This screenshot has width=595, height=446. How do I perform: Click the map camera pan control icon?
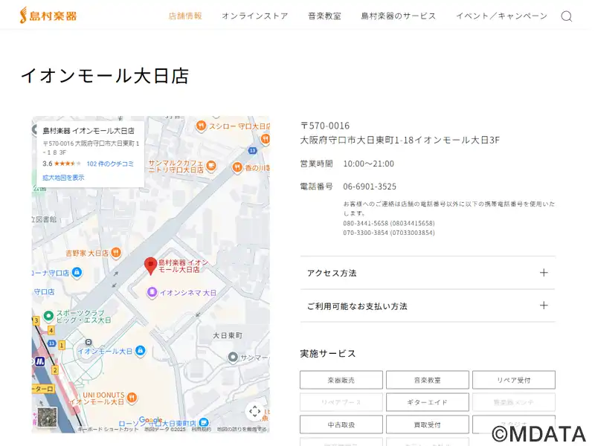(x=254, y=411)
